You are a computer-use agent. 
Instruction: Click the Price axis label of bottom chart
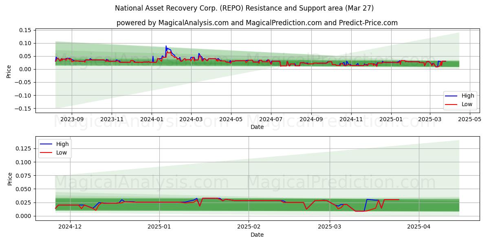click(x=10, y=179)
